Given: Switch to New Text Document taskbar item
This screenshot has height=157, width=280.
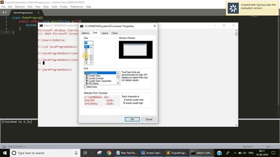Looking at the screenshot, I should point(126,153).
